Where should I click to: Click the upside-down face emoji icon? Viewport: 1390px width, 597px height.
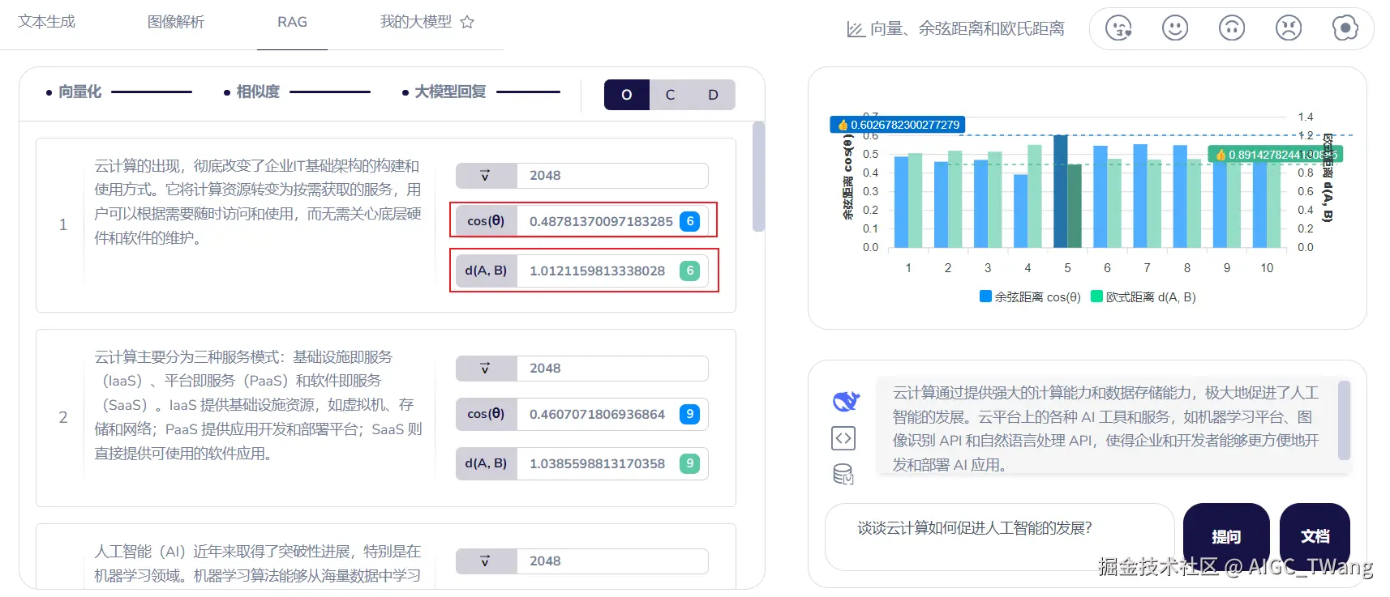[1232, 28]
